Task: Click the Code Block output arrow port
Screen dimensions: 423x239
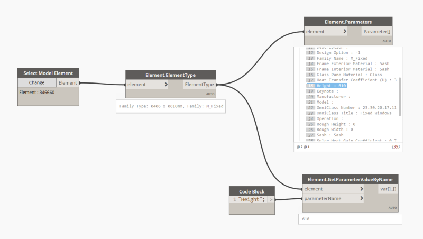Action: (x=271, y=200)
